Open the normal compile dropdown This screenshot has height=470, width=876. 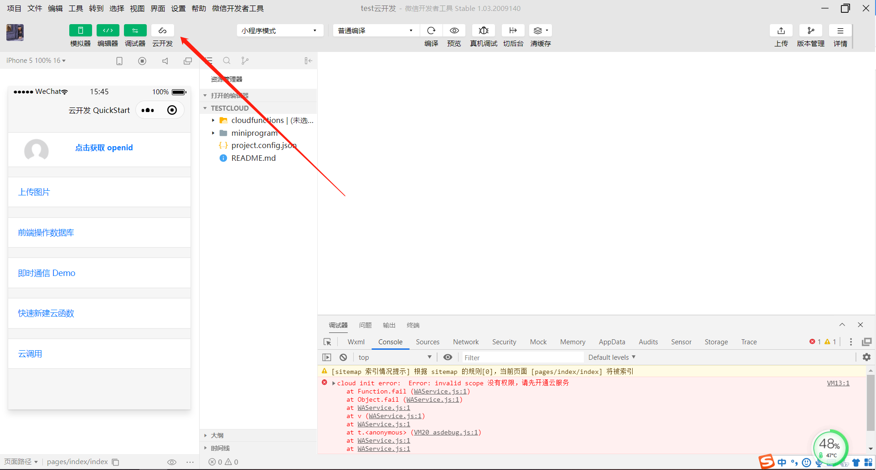point(376,31)
